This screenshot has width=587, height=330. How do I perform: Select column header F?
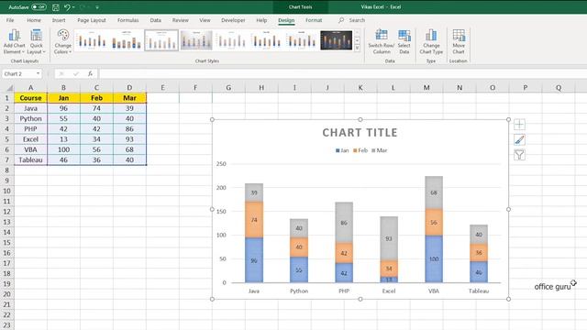(195, 88)
